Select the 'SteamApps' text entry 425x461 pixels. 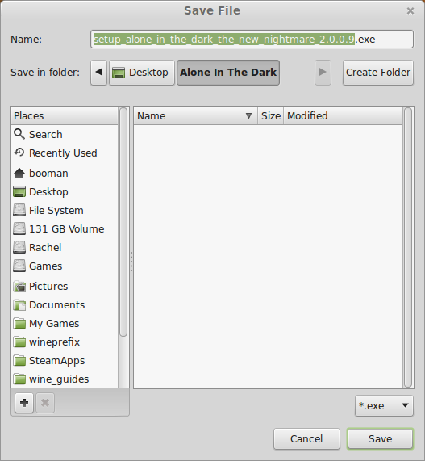point(57,360)
